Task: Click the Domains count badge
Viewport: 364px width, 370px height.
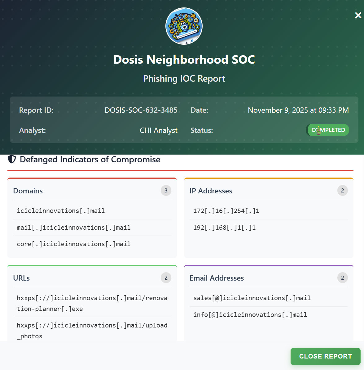Action: click(x=166, y=191)
